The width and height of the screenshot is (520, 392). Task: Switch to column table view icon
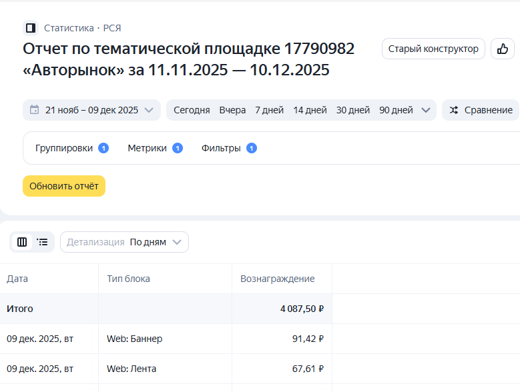click(22, 242)
